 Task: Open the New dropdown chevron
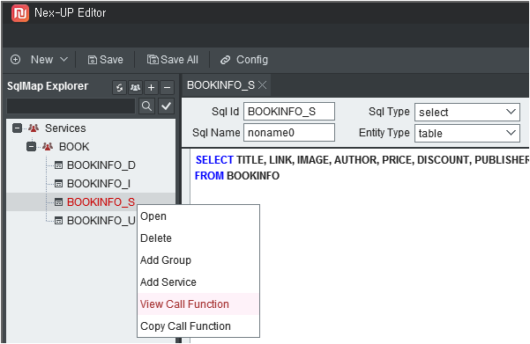63,59
